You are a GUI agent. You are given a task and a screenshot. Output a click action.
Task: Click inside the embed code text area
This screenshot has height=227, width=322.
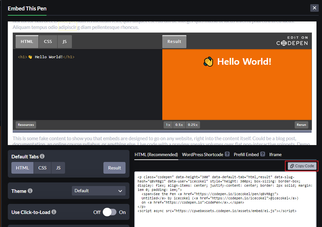point(225,199)
